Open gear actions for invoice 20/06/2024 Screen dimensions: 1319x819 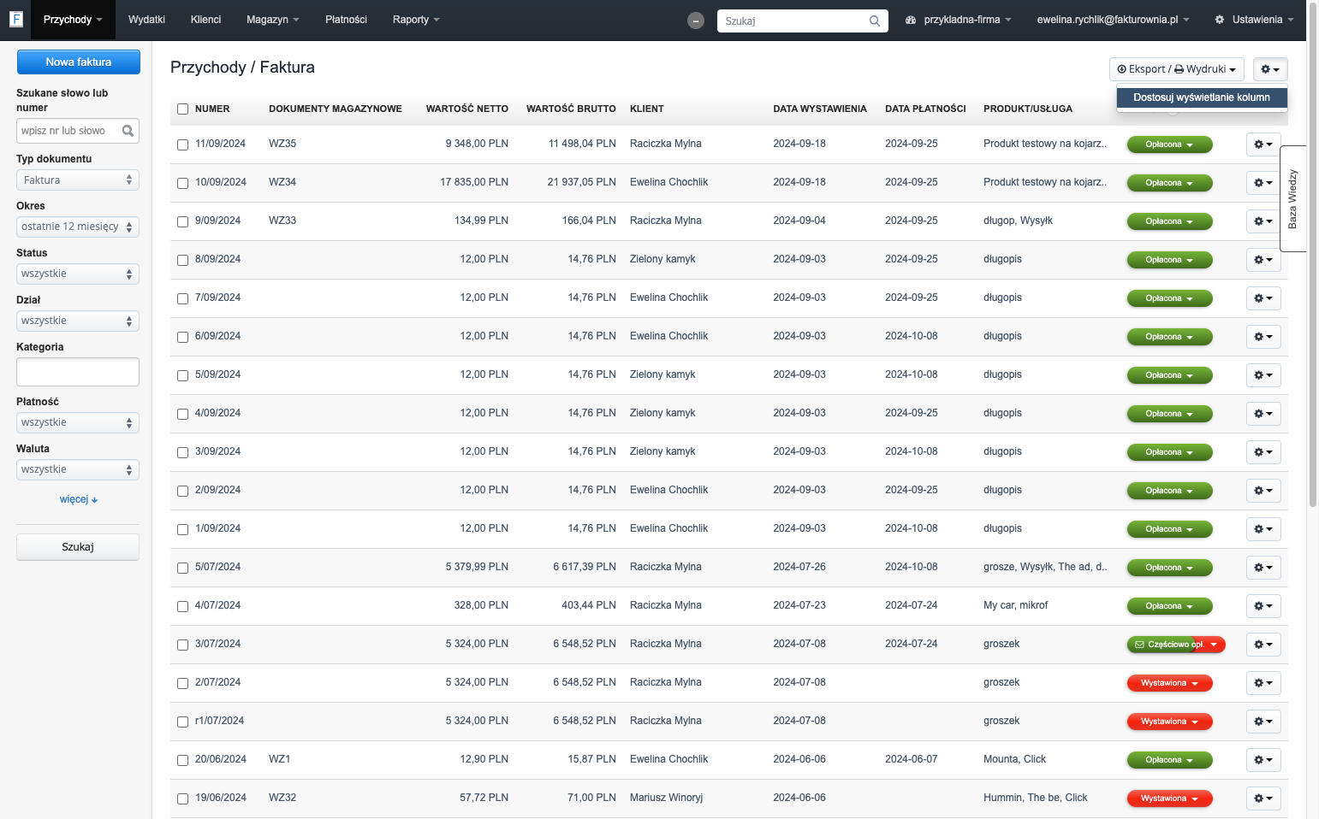point(1263,760)
